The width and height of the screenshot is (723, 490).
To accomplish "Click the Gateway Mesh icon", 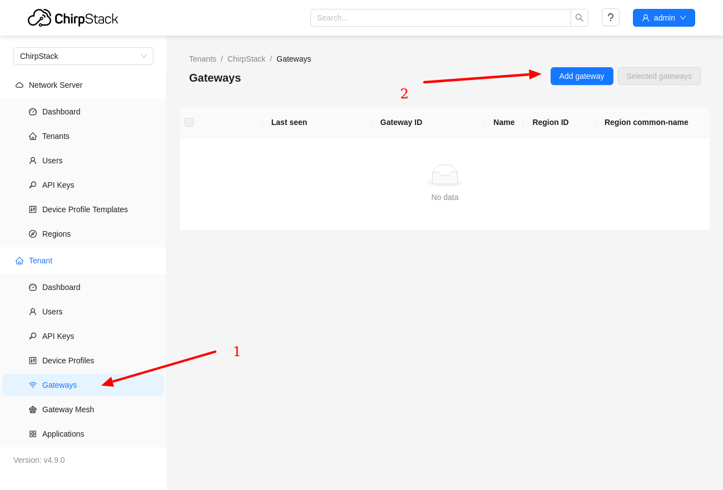I will [x=33, y=409].
